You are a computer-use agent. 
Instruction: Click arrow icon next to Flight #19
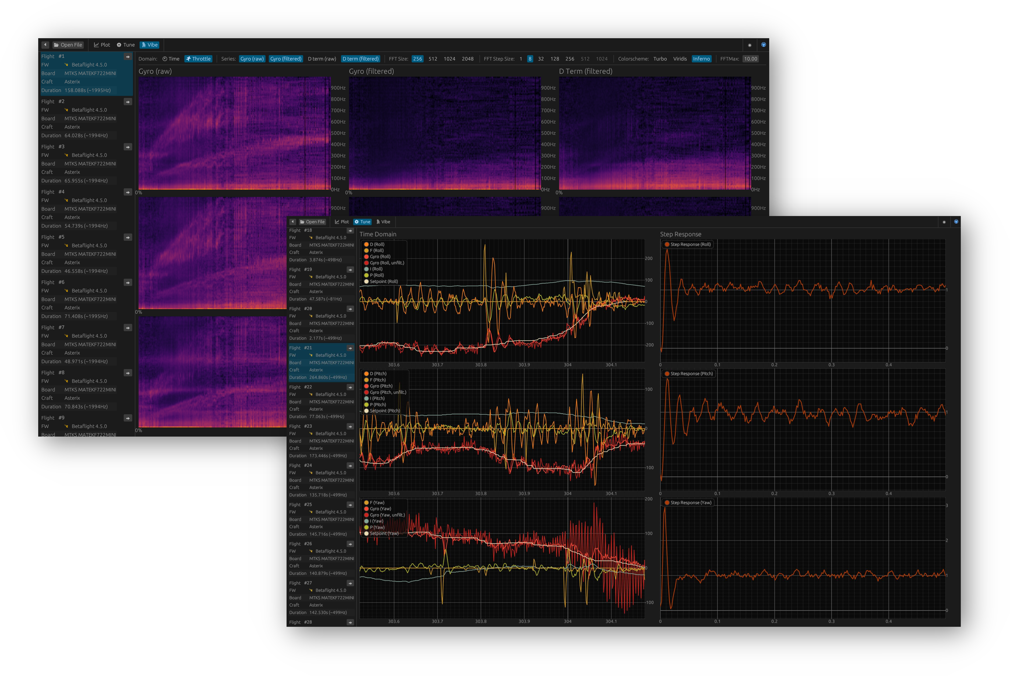click(x=350, y=270)
